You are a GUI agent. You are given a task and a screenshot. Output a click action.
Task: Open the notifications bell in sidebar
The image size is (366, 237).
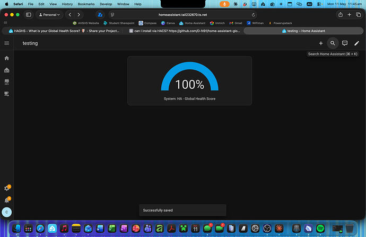(7, 200)
